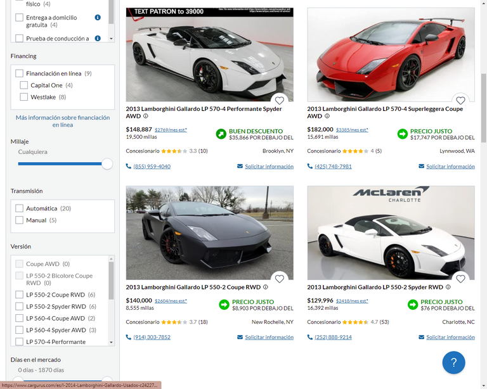Check LP 570-4 Performante version
This screenshot has height=389, width=487.
(x=19, y=341)
